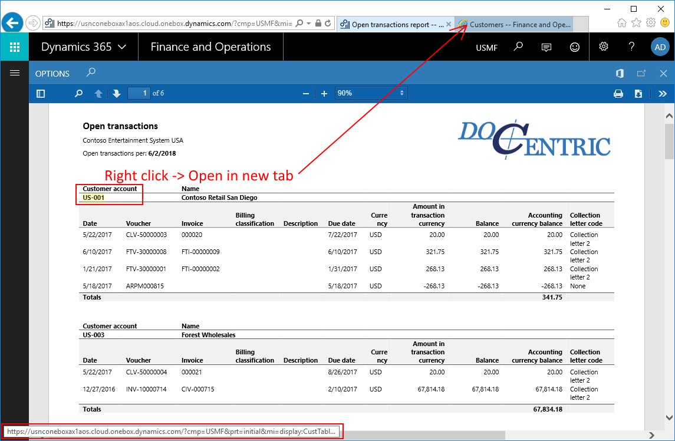Click totals value 341.75
Screen dimensions: 675x441
click(x=552, y=297)
